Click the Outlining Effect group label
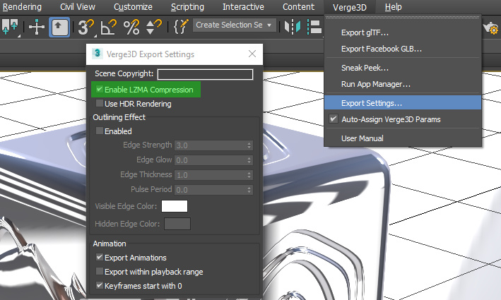This screenshot has height=300, width=501. pyautogui.click(x=119, y=117)
